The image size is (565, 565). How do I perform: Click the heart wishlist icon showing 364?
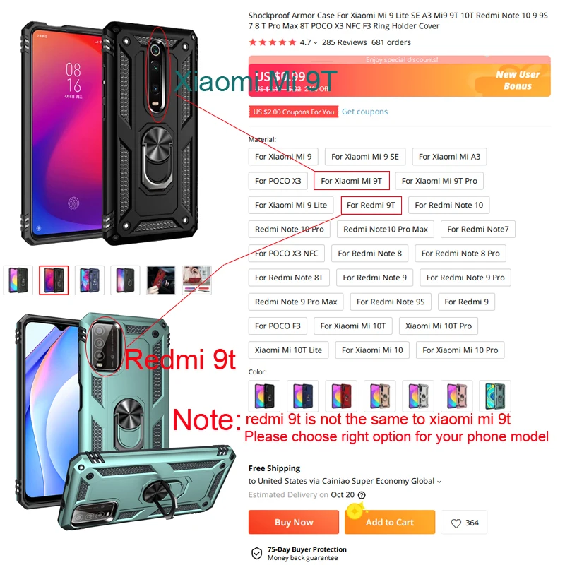tap(456, 523)
